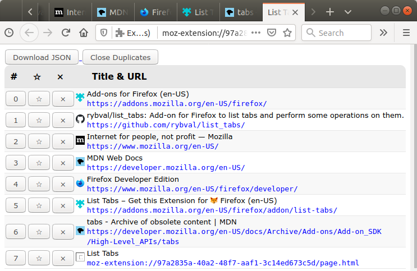Close the Internet for people Mozilla row
The height and width of the screenshot is (271, 417).
(x=63, y=141)
